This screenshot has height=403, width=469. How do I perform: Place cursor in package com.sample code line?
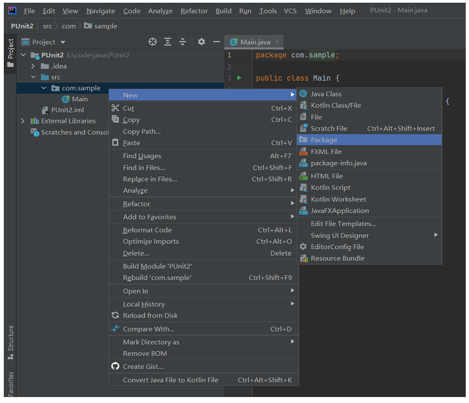click(x=297, y=55)
